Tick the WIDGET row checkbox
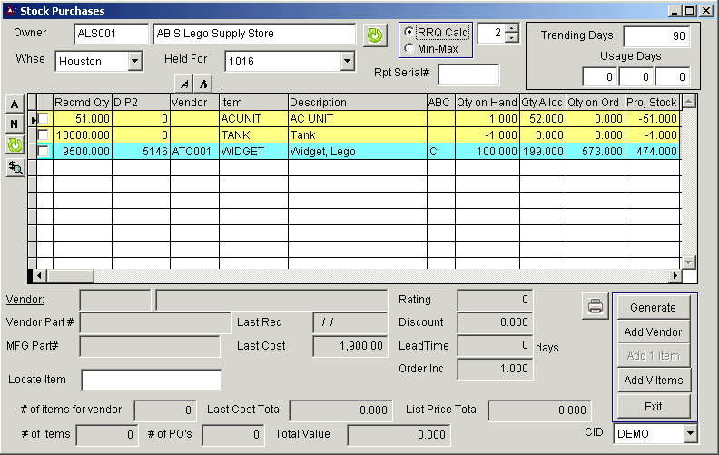719x455 pixels. [43, 152]
